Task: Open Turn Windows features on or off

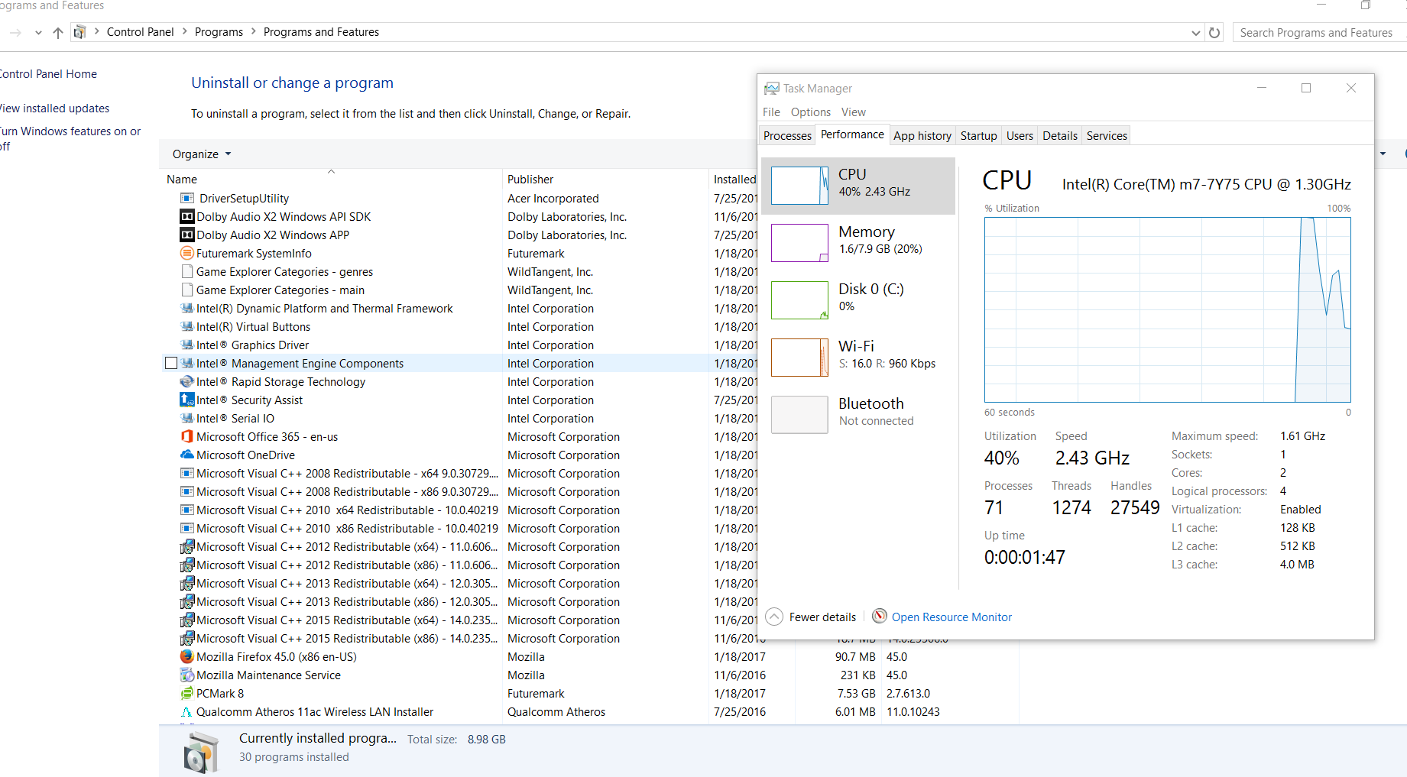Action: click(70, 138)
